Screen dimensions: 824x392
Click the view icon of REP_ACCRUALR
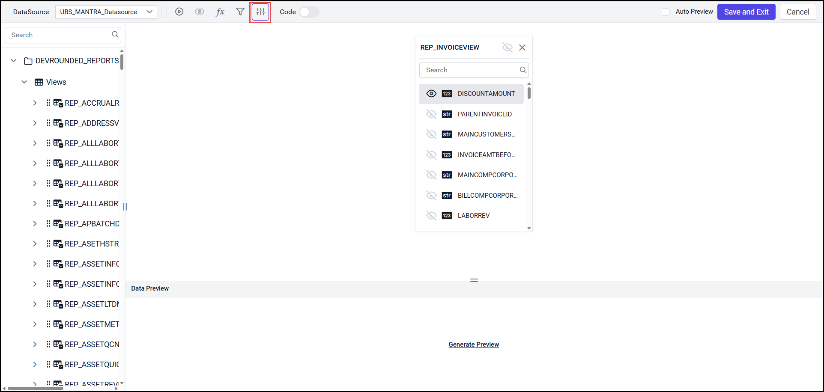58,103
